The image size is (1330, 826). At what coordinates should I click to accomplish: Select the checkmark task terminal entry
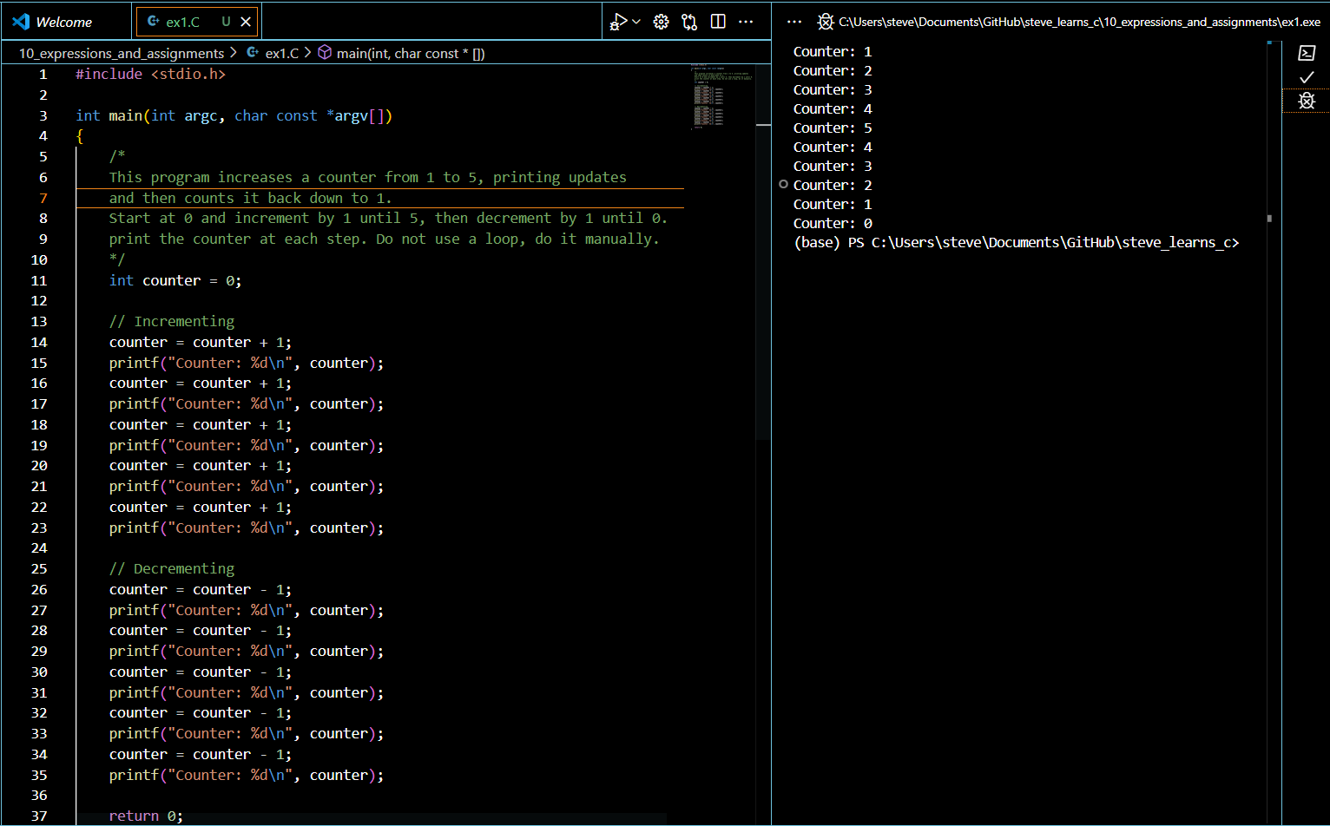[1307, 78]
